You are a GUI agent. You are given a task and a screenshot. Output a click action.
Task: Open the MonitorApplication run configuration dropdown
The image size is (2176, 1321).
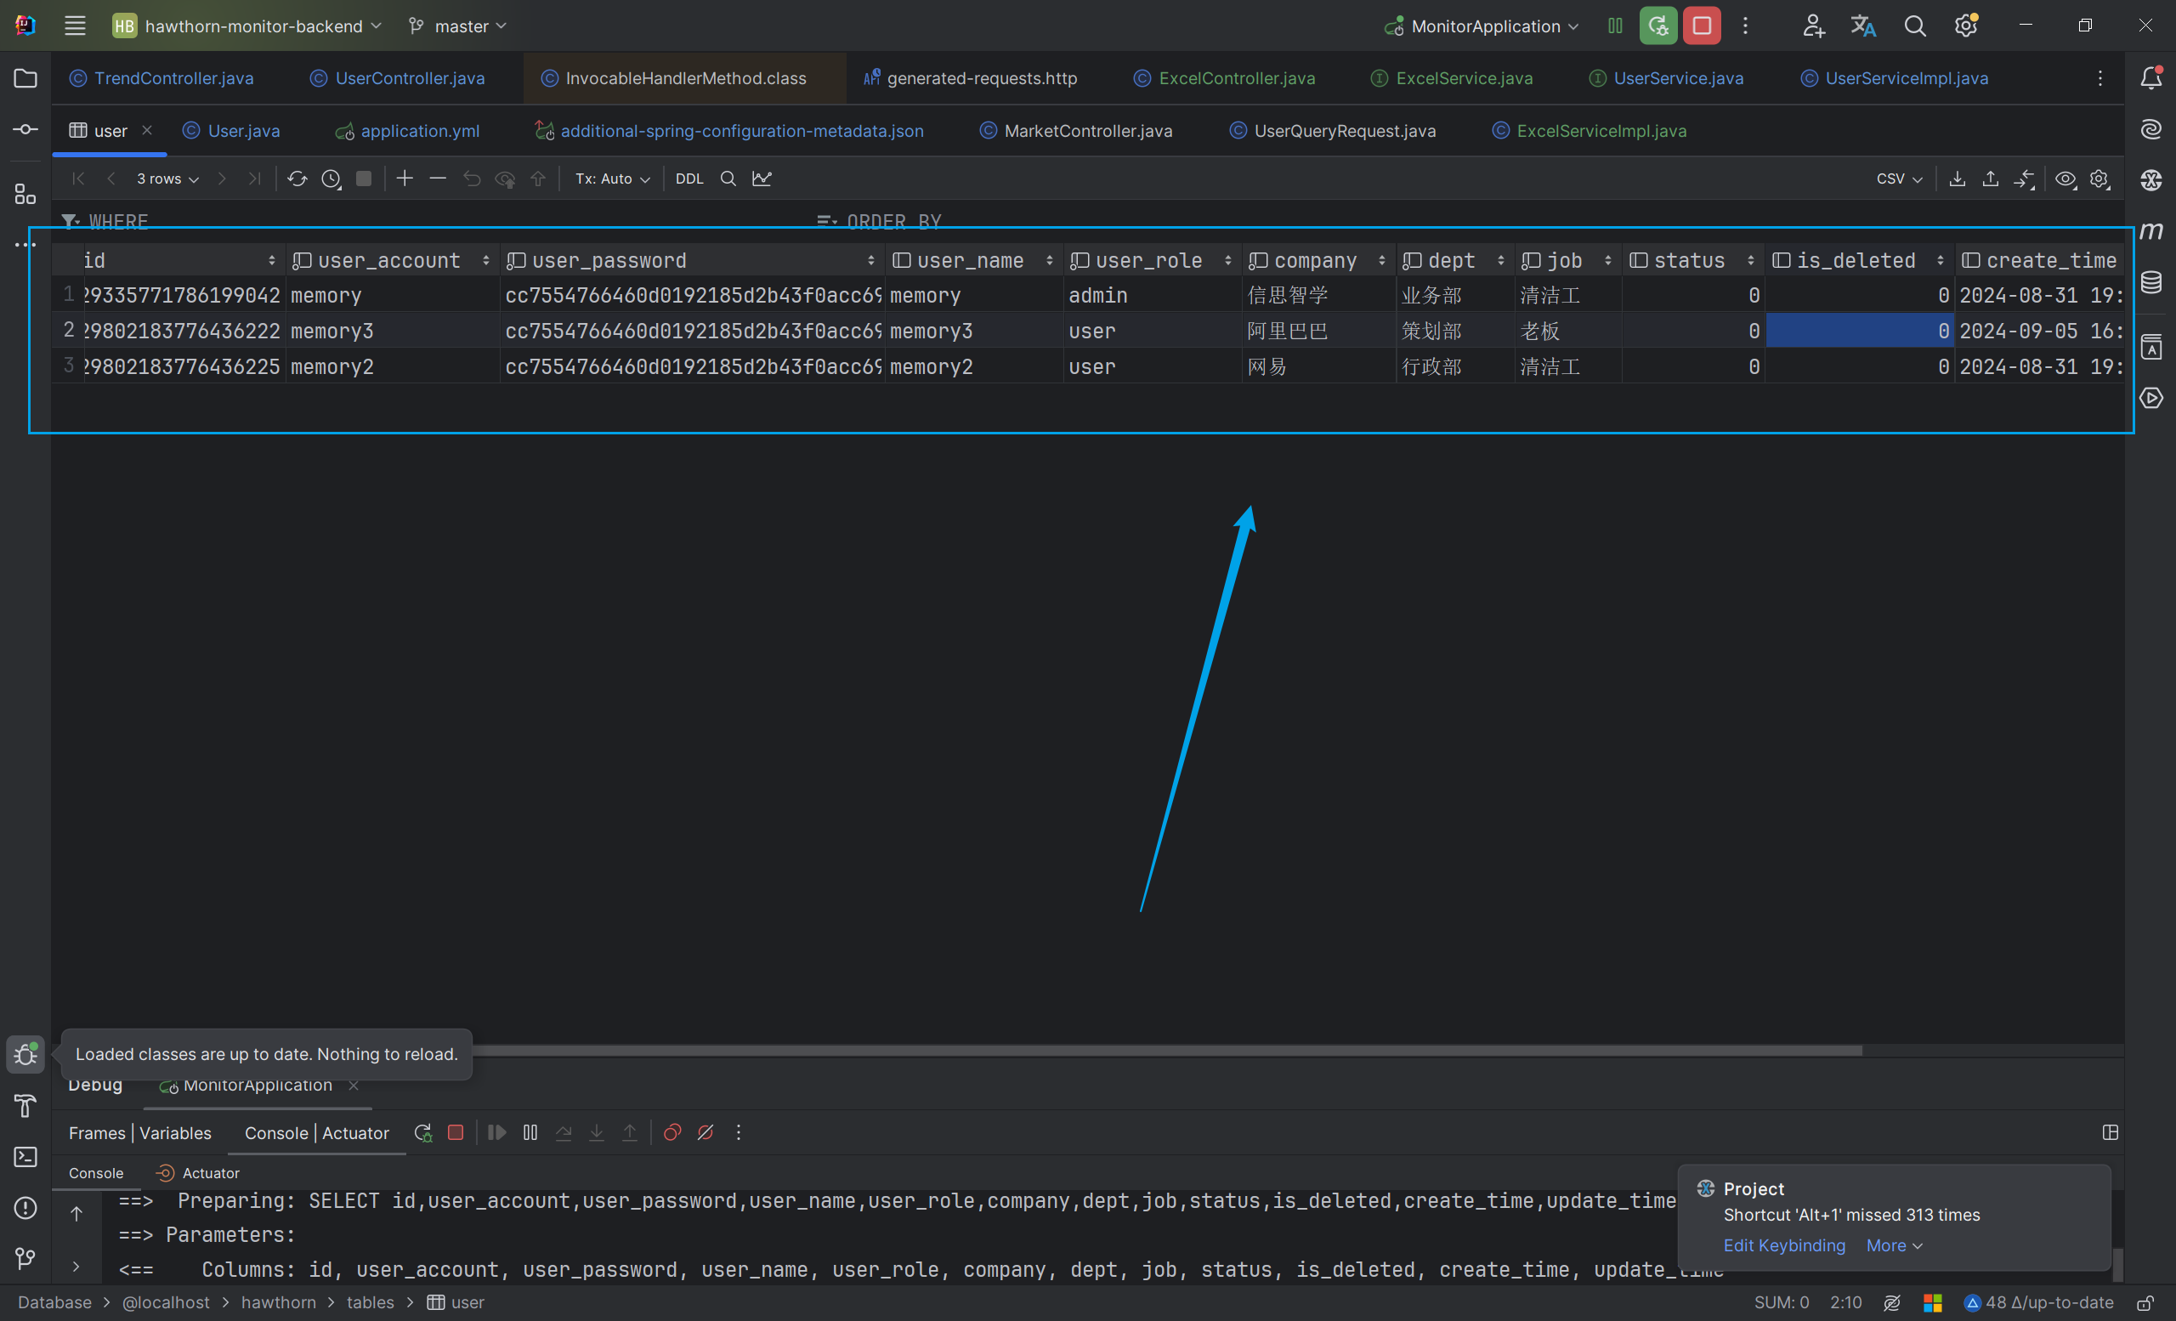pyautogui.click(x=1481, y=26)
